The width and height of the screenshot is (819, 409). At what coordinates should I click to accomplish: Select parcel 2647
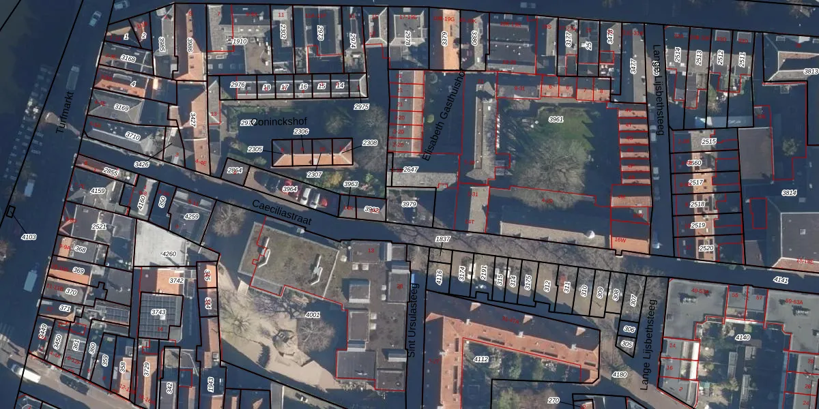coord(410,169)
